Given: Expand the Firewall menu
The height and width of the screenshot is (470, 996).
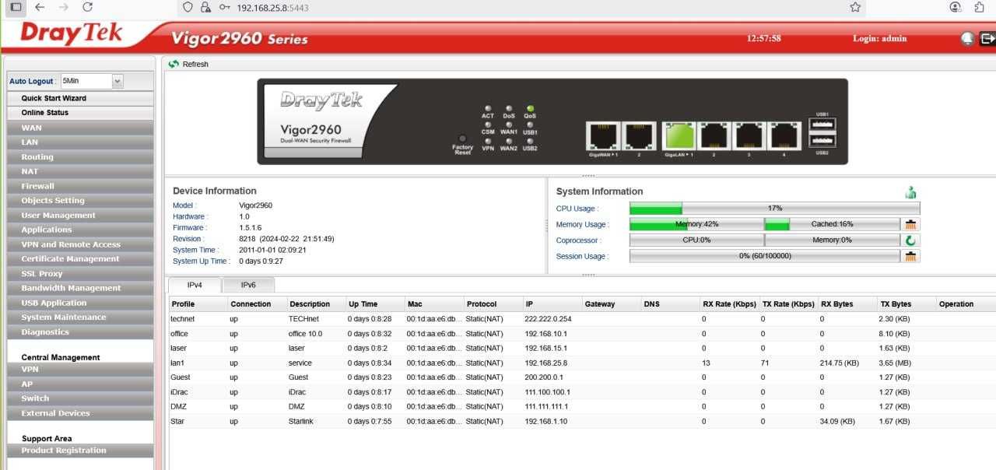Looking at the screenshot, I should point(80,186).
